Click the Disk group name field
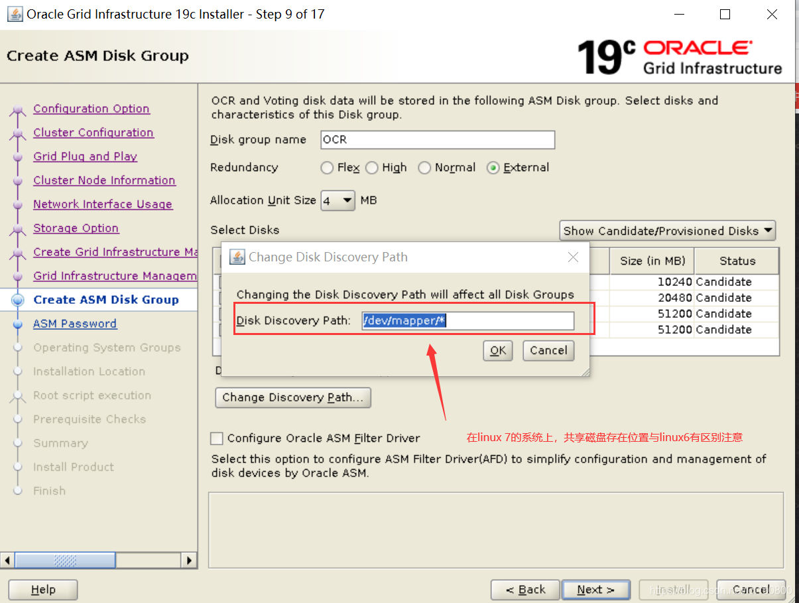Screen dimensions: 799x603 [x=438, y=140]
